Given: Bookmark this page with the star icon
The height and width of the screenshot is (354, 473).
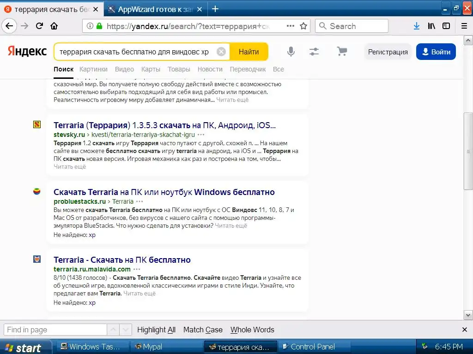Looking at the screenshot, I should point(303,26).
